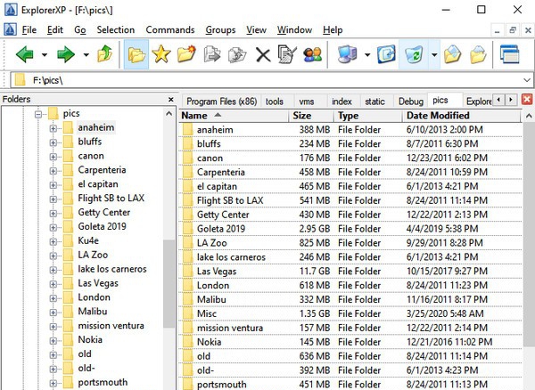Select the Misc folder row
Screen dimensions: 535x390
pos(350,313)
